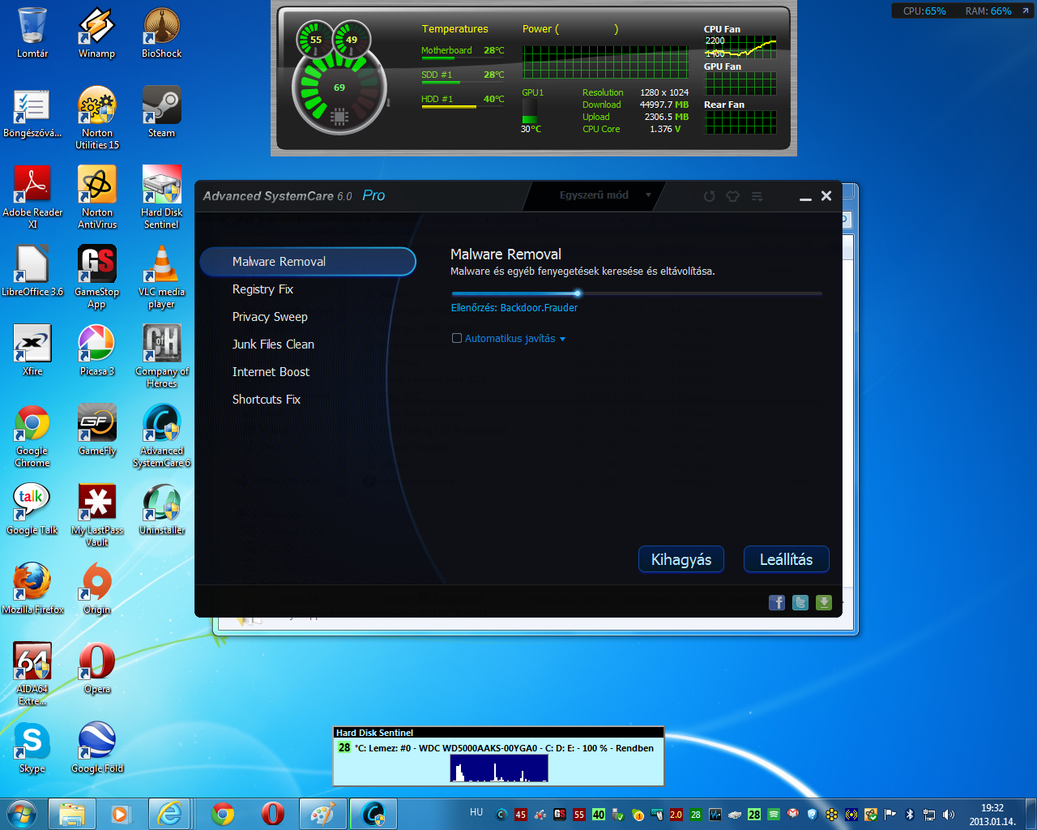Stop the scan with Leállítás

tap(786, 559)
